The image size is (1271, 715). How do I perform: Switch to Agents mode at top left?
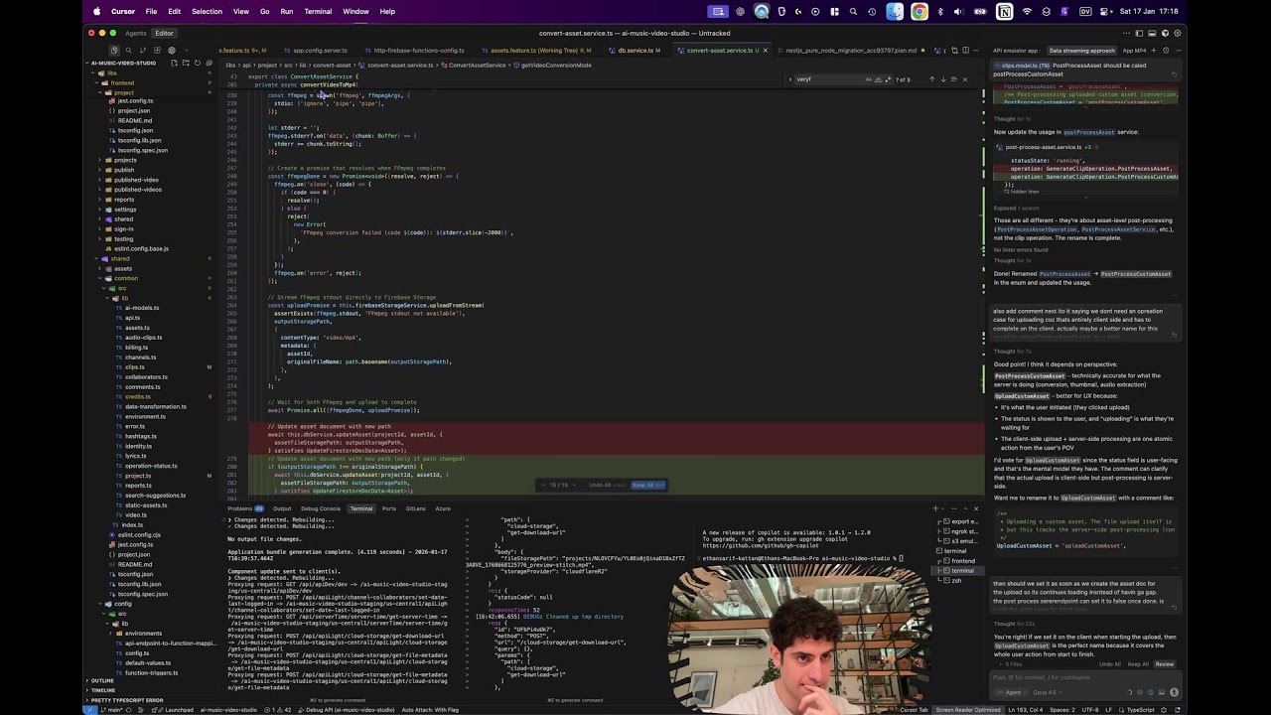click(135, 33)
